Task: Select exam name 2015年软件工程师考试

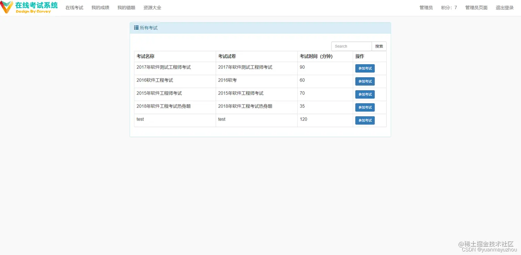Action: (159, 93)
